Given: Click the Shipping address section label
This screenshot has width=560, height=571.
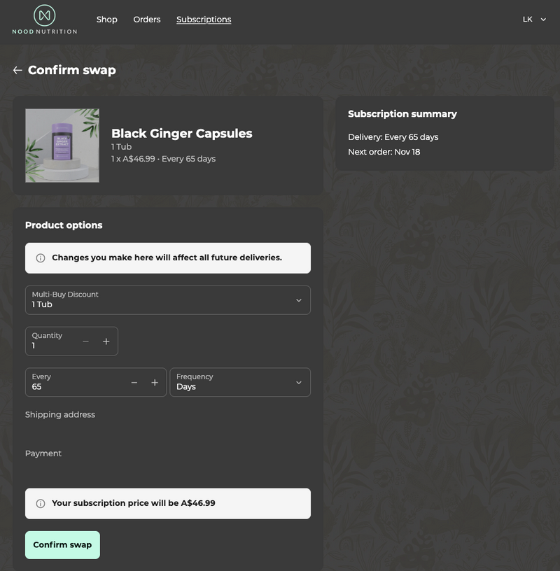Looking at the screenshot, I should point(60,415).
